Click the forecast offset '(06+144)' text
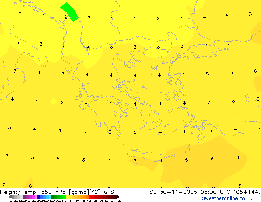This screenshot has height=202, width=261. coord(247,192)
